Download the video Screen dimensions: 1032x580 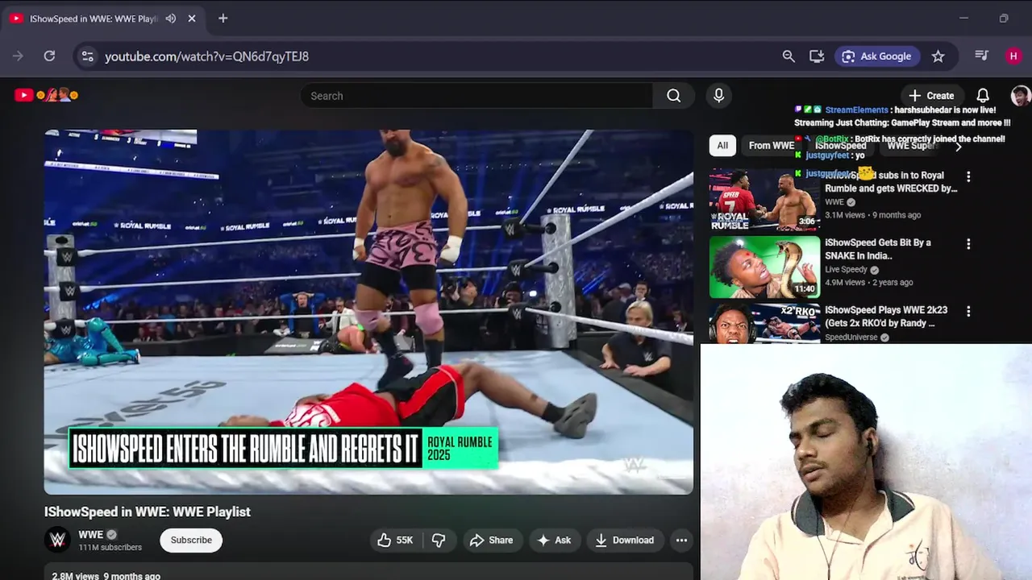point(625,540)
